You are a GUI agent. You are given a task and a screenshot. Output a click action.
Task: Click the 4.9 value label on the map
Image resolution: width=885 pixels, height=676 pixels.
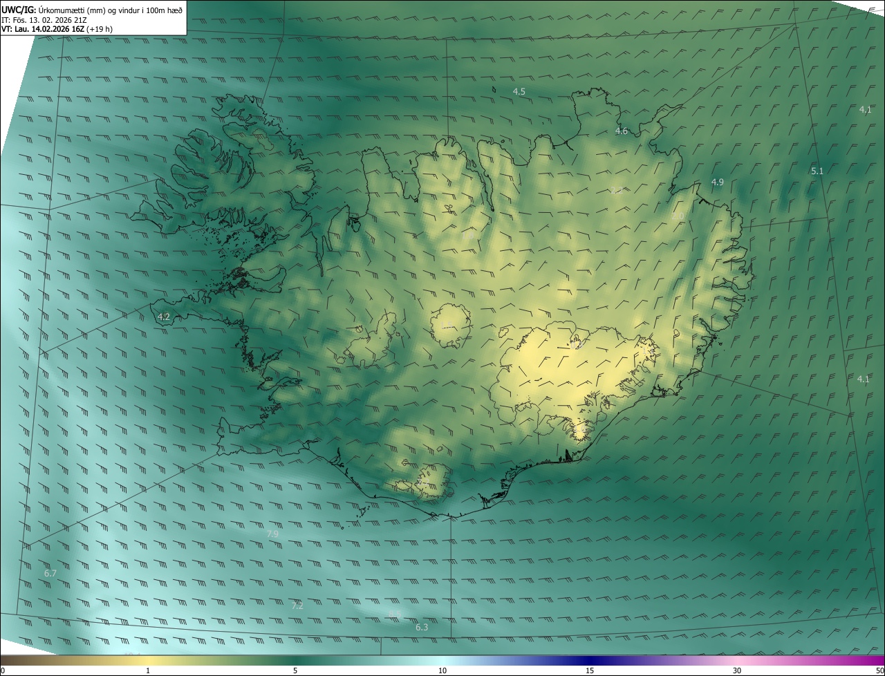(717, 182)
